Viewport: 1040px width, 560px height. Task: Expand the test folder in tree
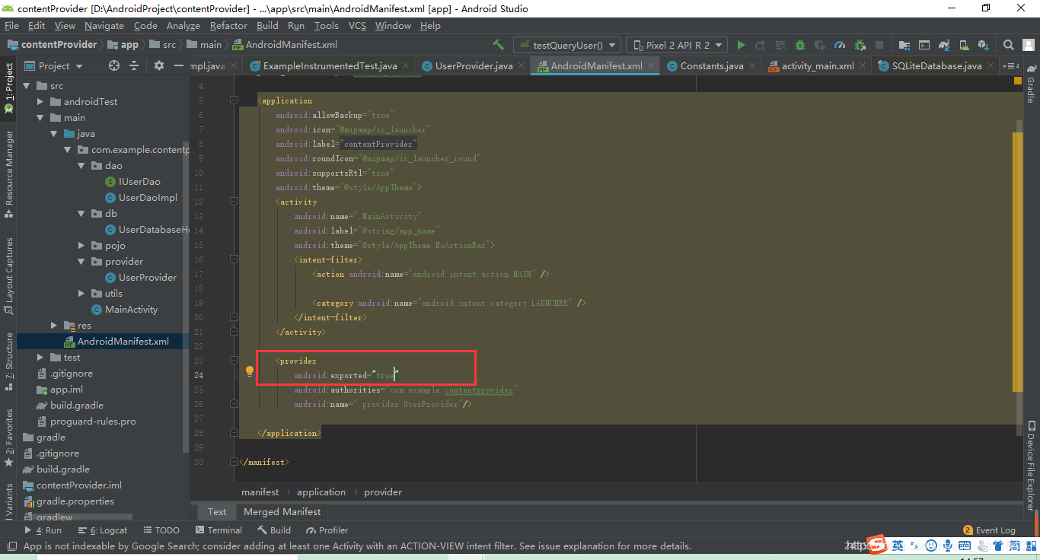tap(41, 358)
